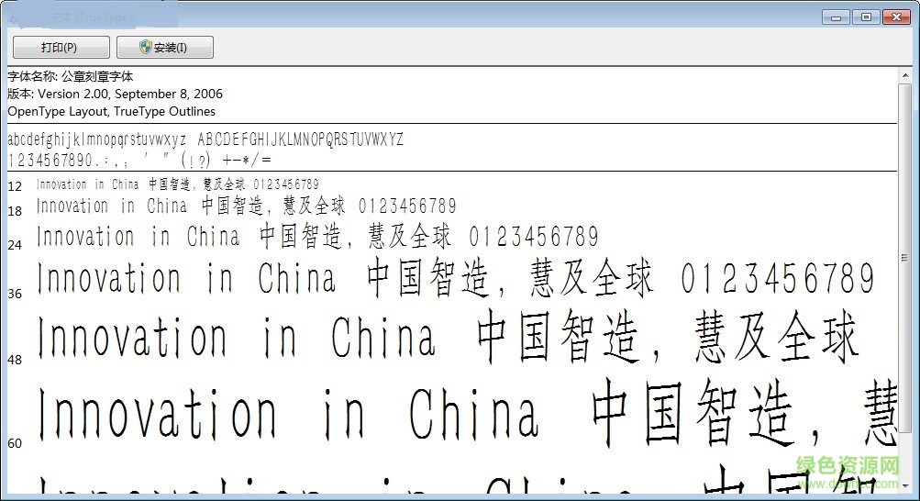Click the 18-point 'Innovation in China' sample
The height and width of the screenshot is (501, 920).
point(112,206)
